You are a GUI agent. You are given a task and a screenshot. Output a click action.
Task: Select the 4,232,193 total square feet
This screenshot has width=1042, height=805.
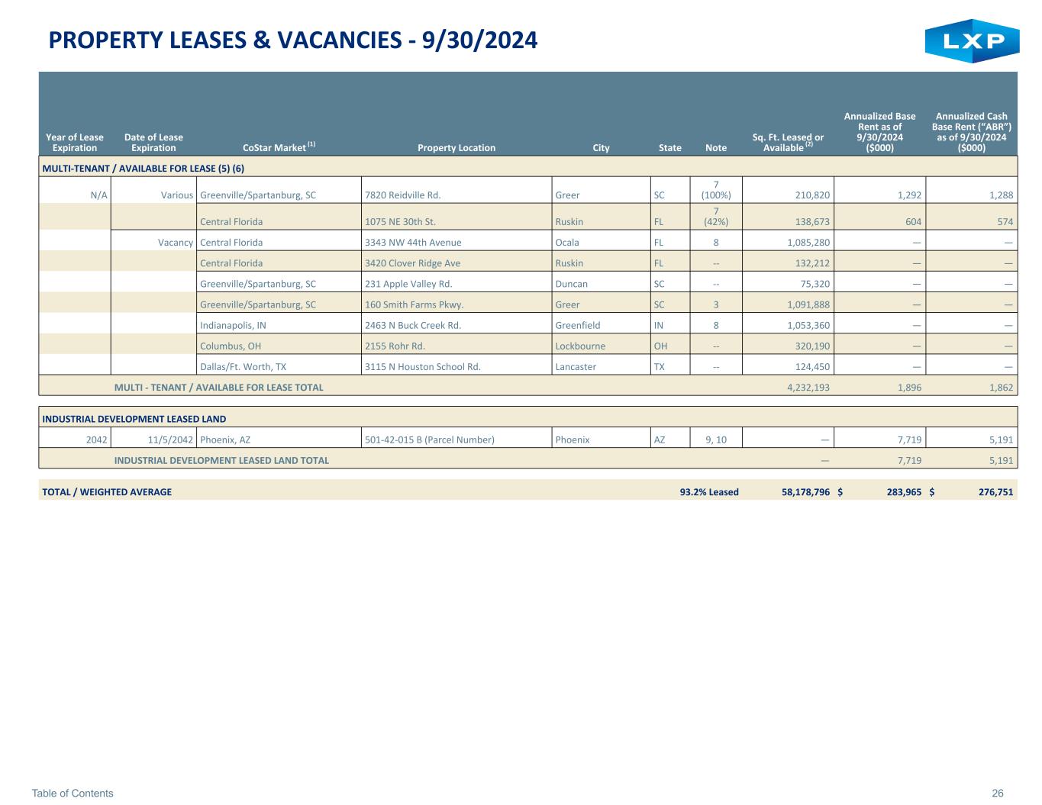(x=808, y=388)
